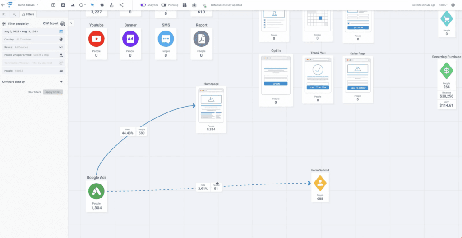Click the data refresh status icon

click(204, 5)
